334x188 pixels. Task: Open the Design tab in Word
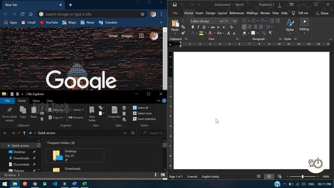click(x=210, y=13)
